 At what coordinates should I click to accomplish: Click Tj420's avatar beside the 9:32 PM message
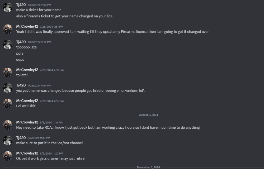tap(8, 7)
